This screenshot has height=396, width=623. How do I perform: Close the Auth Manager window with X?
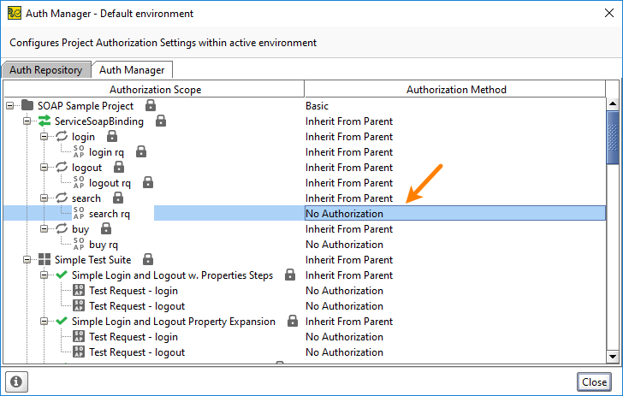tap(608, 13)
